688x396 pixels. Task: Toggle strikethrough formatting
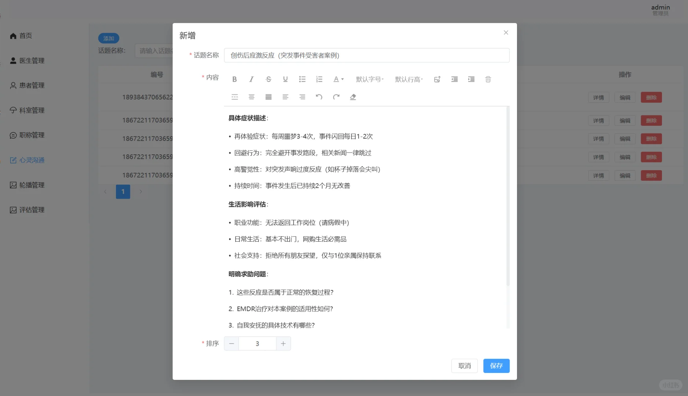[268, 79]
